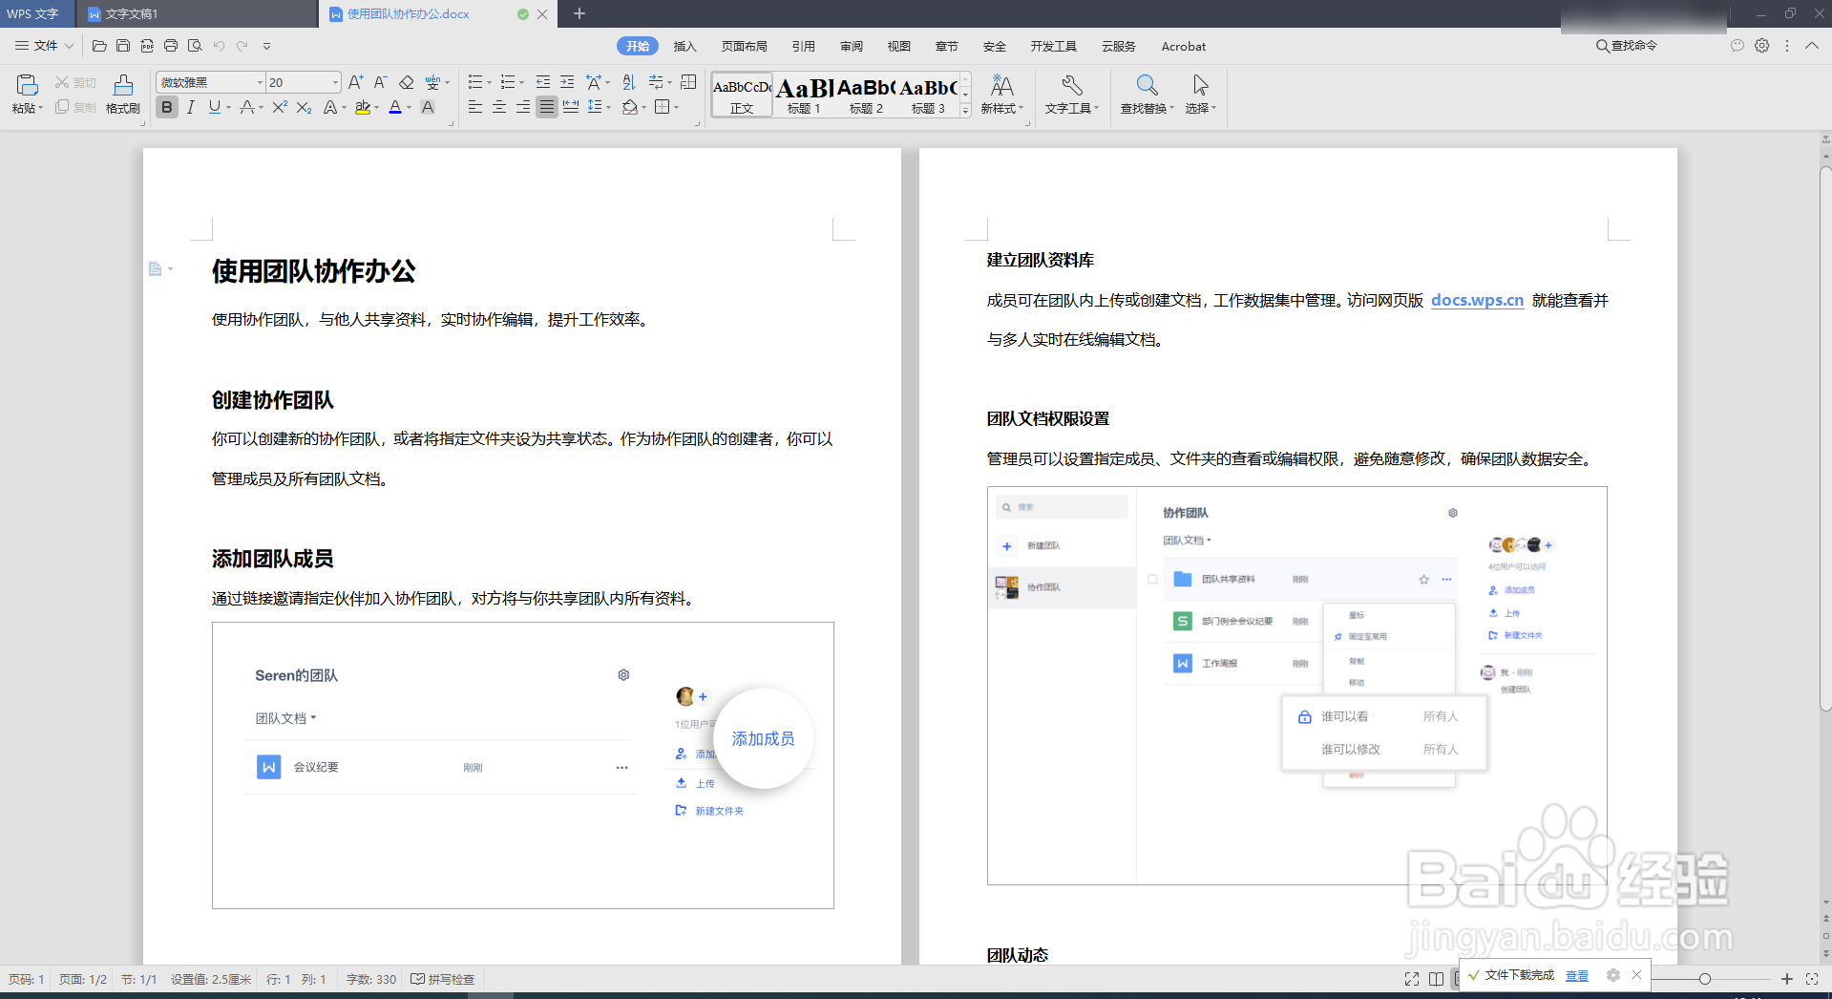Expand line spacing dropdown arrow
Viewport: 1832px width, 999px height.
608,108
